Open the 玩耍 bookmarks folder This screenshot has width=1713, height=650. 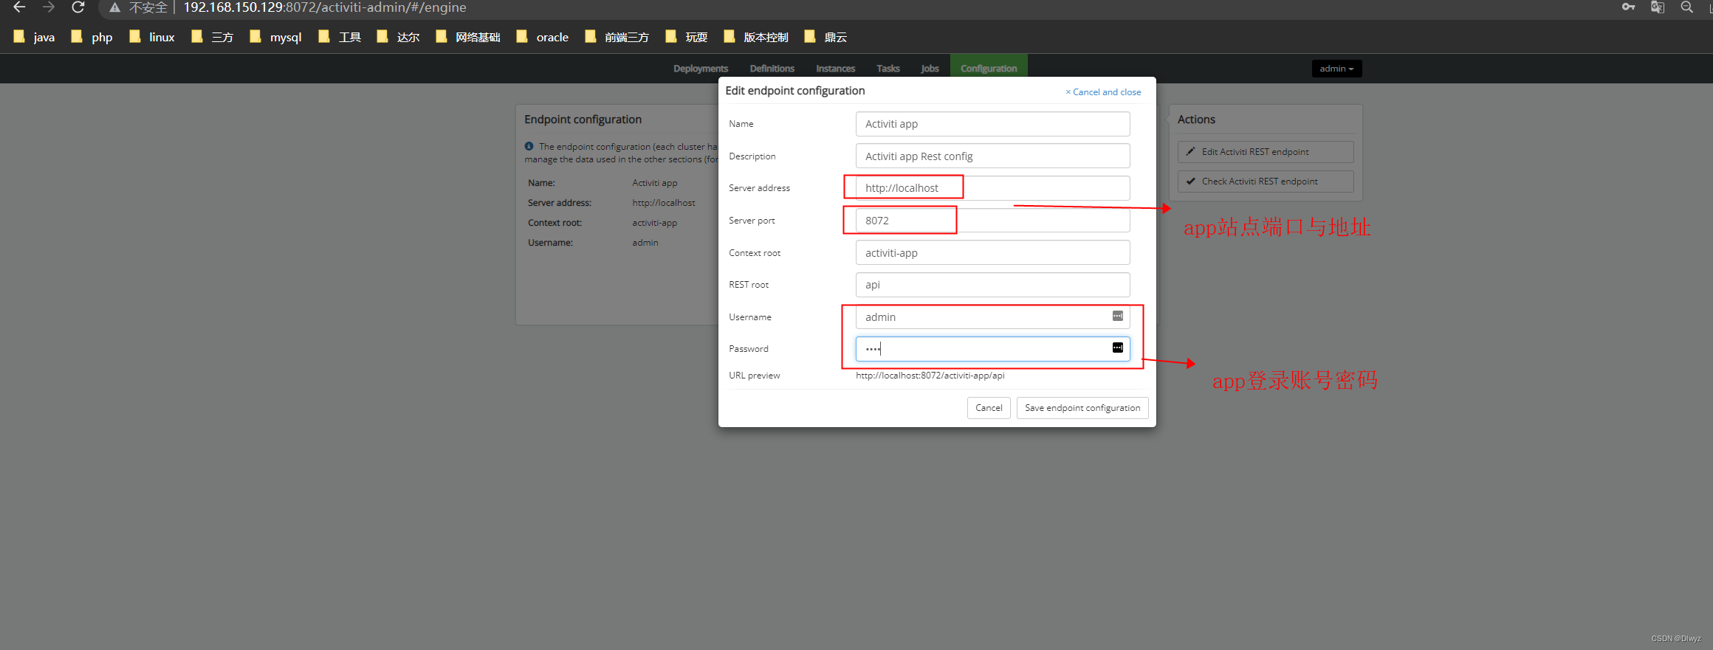pos(686,37)
